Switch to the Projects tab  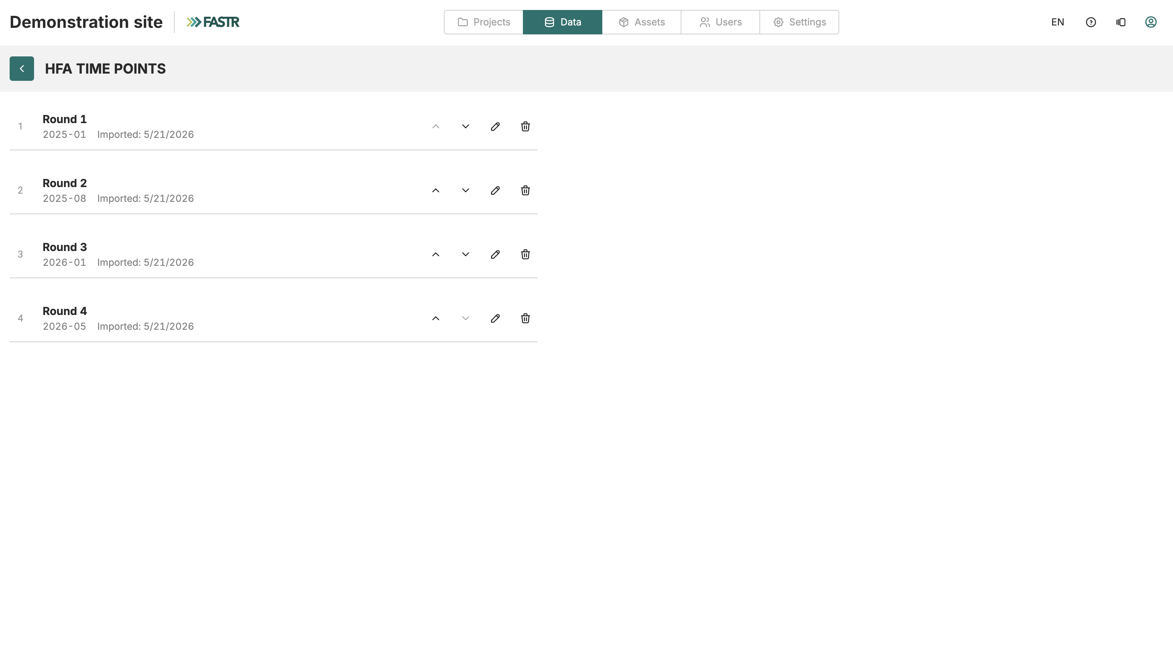pyautogui.click(x=484, y=22)
